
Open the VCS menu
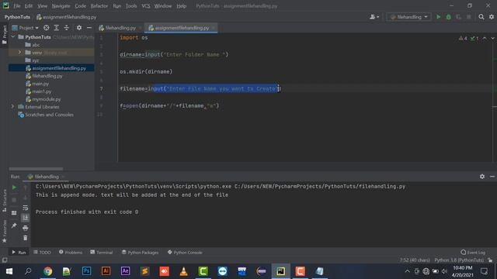(x=146, y=6)
